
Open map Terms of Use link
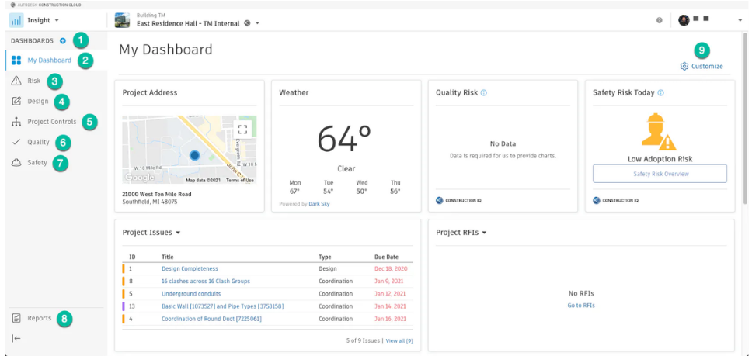[x=240, y=181]
